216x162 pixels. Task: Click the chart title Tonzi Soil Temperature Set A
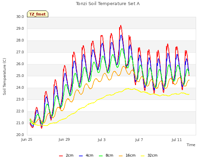tap(108, 4)
